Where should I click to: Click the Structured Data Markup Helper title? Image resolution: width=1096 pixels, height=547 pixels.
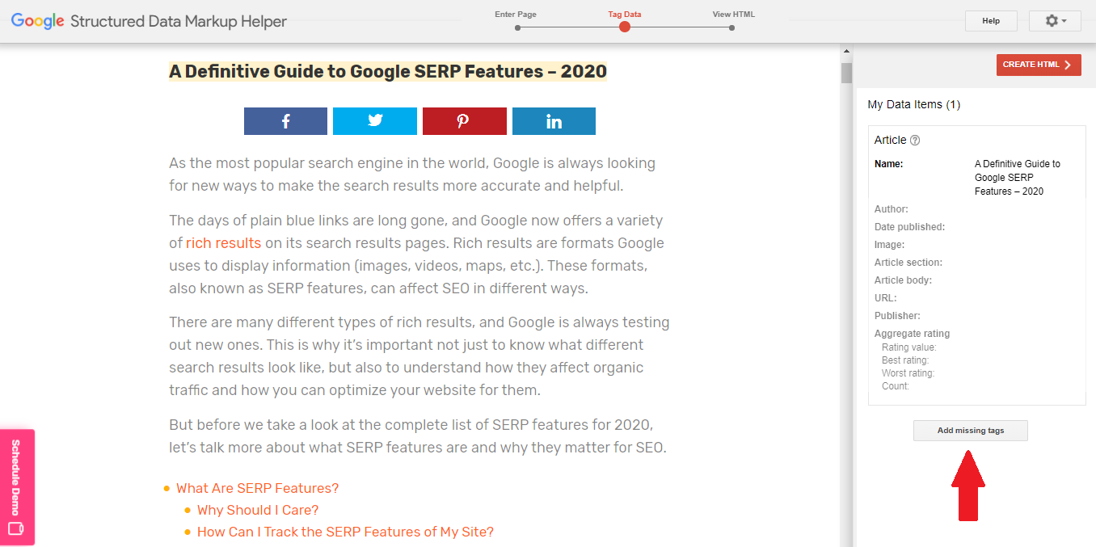point(179,22)
